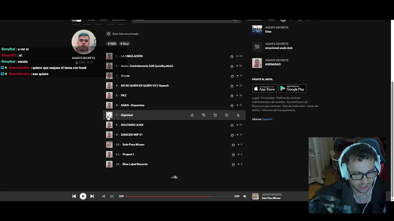Click the private lock on SOLITARIO JUAN row
Image resolution: width=394 pixels, height=221 pixels.
[232, 125]
